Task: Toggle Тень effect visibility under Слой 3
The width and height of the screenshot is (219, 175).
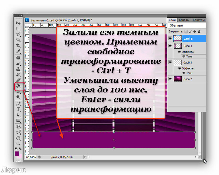Action: click(x=184, y=73)
